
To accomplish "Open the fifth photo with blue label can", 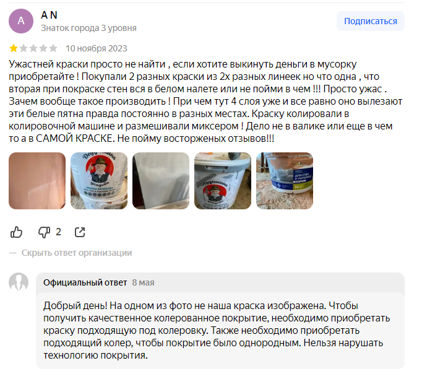I will pos(285,181).
